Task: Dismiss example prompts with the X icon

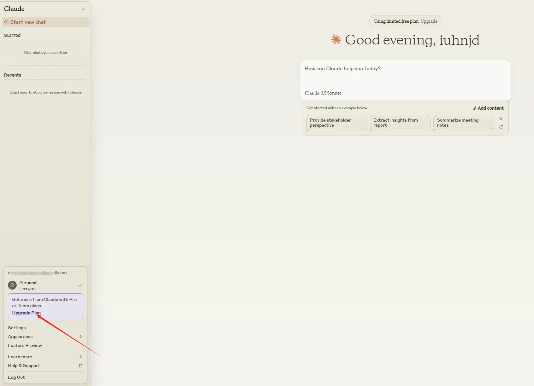Action: [501, 119]
